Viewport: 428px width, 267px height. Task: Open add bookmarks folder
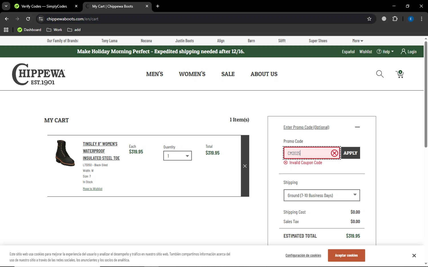pyautogui.click(x=74, y=30)
